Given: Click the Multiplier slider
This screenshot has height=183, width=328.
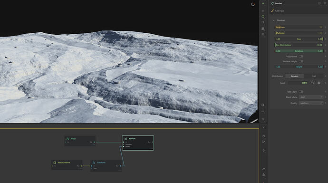Looking at the screenshot, I should [299, 33].
